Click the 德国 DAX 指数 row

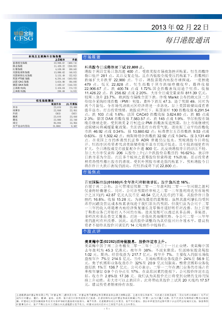[45, 85]
